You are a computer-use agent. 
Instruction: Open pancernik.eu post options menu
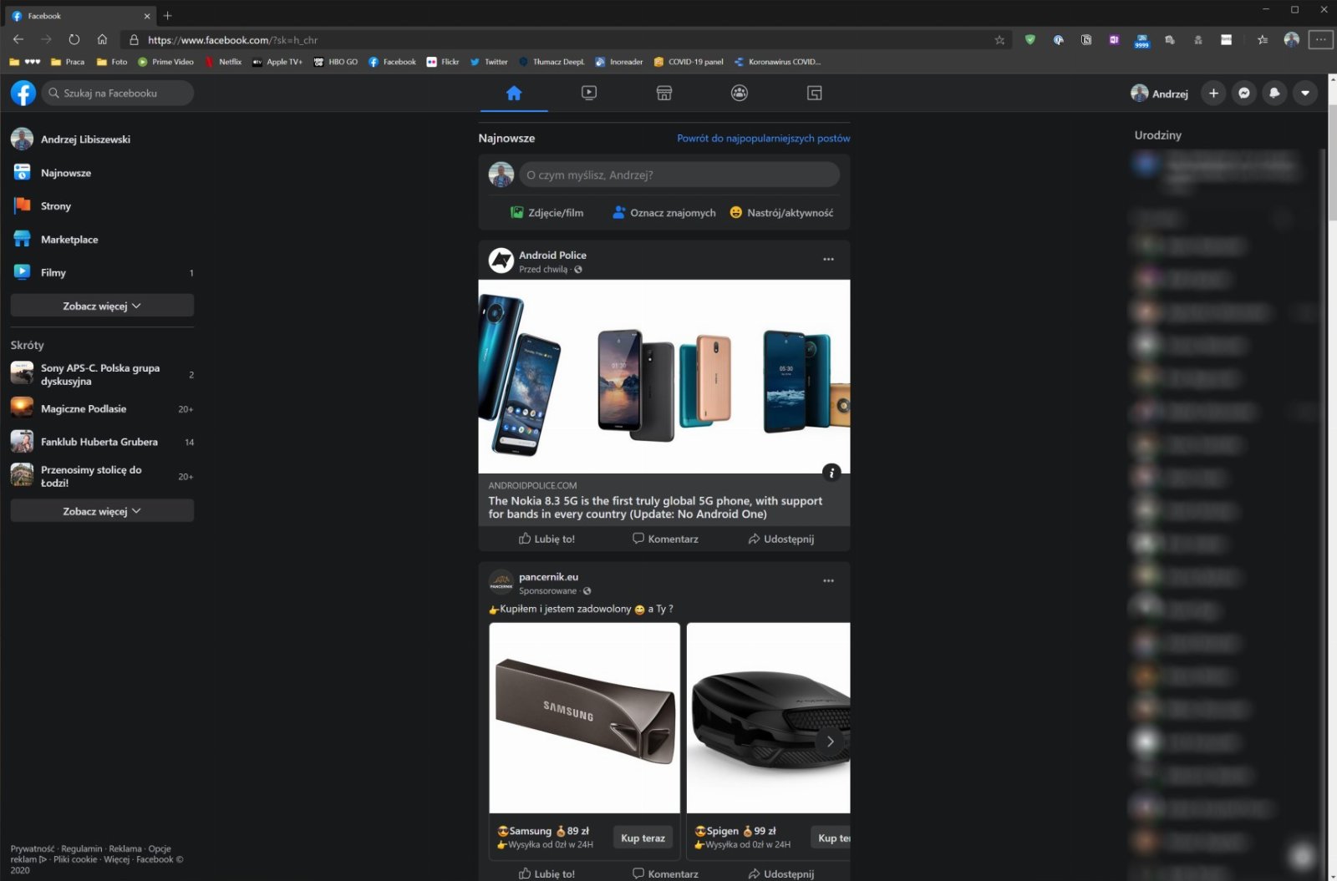[x=828, y=580]
